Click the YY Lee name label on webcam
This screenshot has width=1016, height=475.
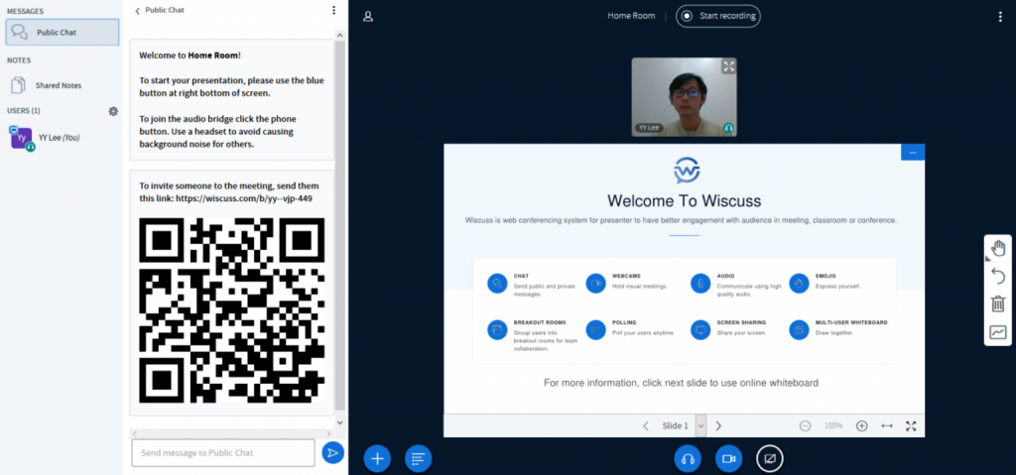(x=649, y=128)
